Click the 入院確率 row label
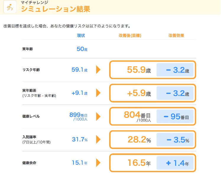This screenshot has width=221, height=178. click(x=29, y=137)
